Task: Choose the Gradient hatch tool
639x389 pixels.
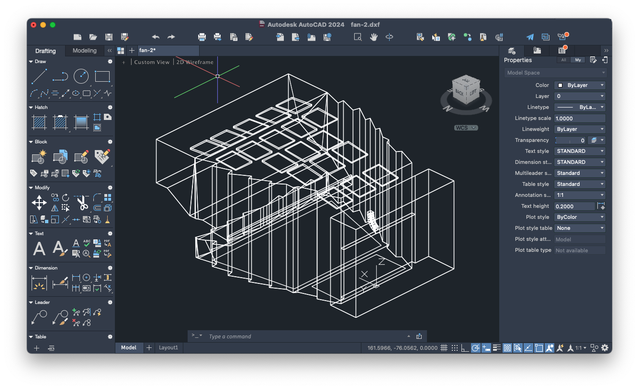Action: click(x=81, y=122)
